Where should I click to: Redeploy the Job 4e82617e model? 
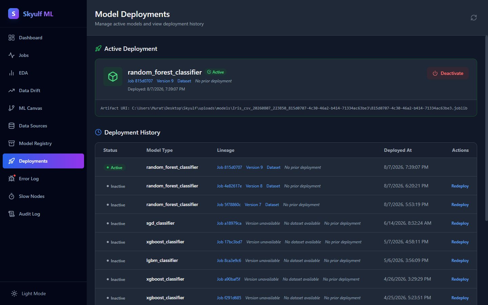tap(460, 186)
